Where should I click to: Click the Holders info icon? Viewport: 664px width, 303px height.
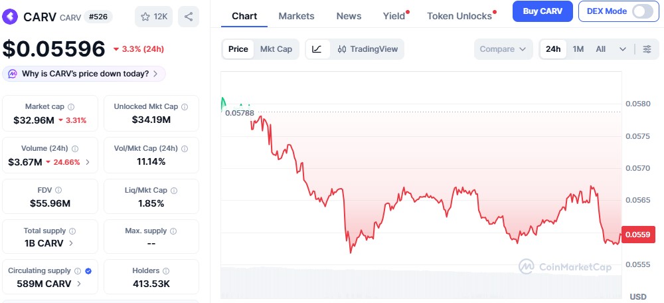point(166,271)
